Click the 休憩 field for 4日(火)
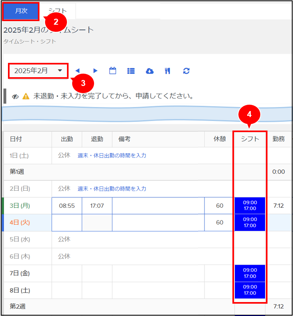 219,222
